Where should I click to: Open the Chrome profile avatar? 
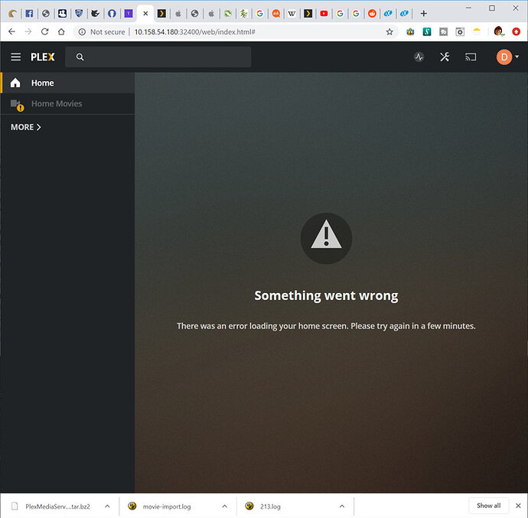[x=498, y=31]
